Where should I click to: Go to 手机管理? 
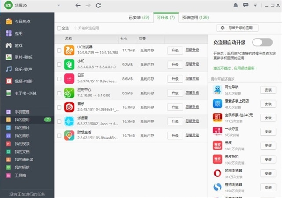tap(18, 112)
